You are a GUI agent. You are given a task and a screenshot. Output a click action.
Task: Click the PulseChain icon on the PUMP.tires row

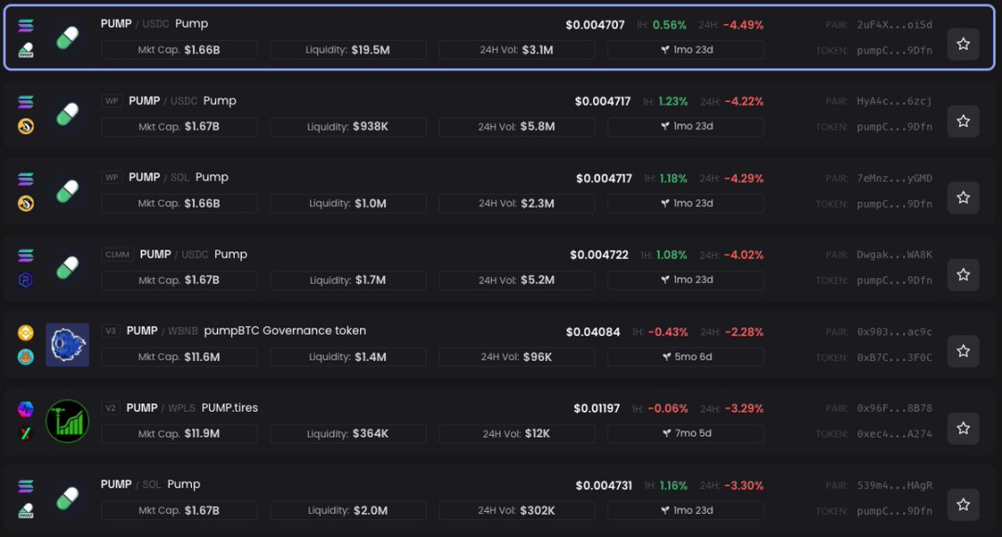tap(25, 407)
